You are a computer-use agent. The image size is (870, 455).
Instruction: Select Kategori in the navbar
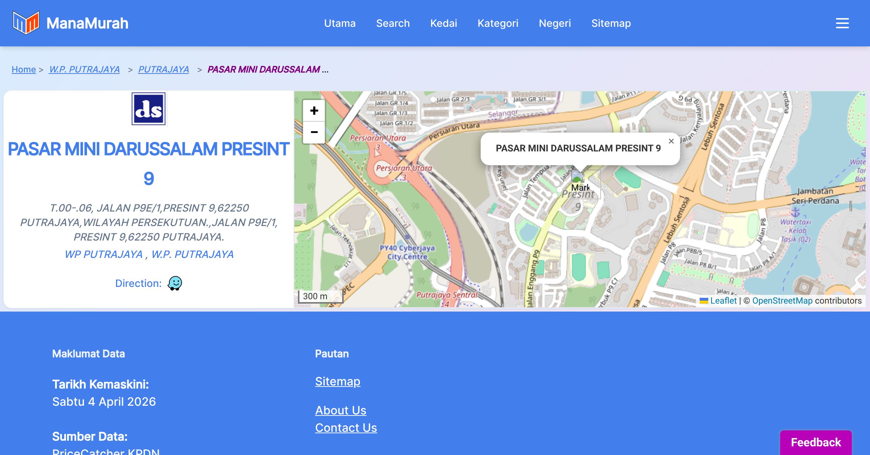[x=498, y=23]
